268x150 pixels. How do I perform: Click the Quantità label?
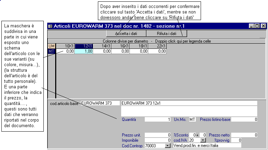click(129, 120)
